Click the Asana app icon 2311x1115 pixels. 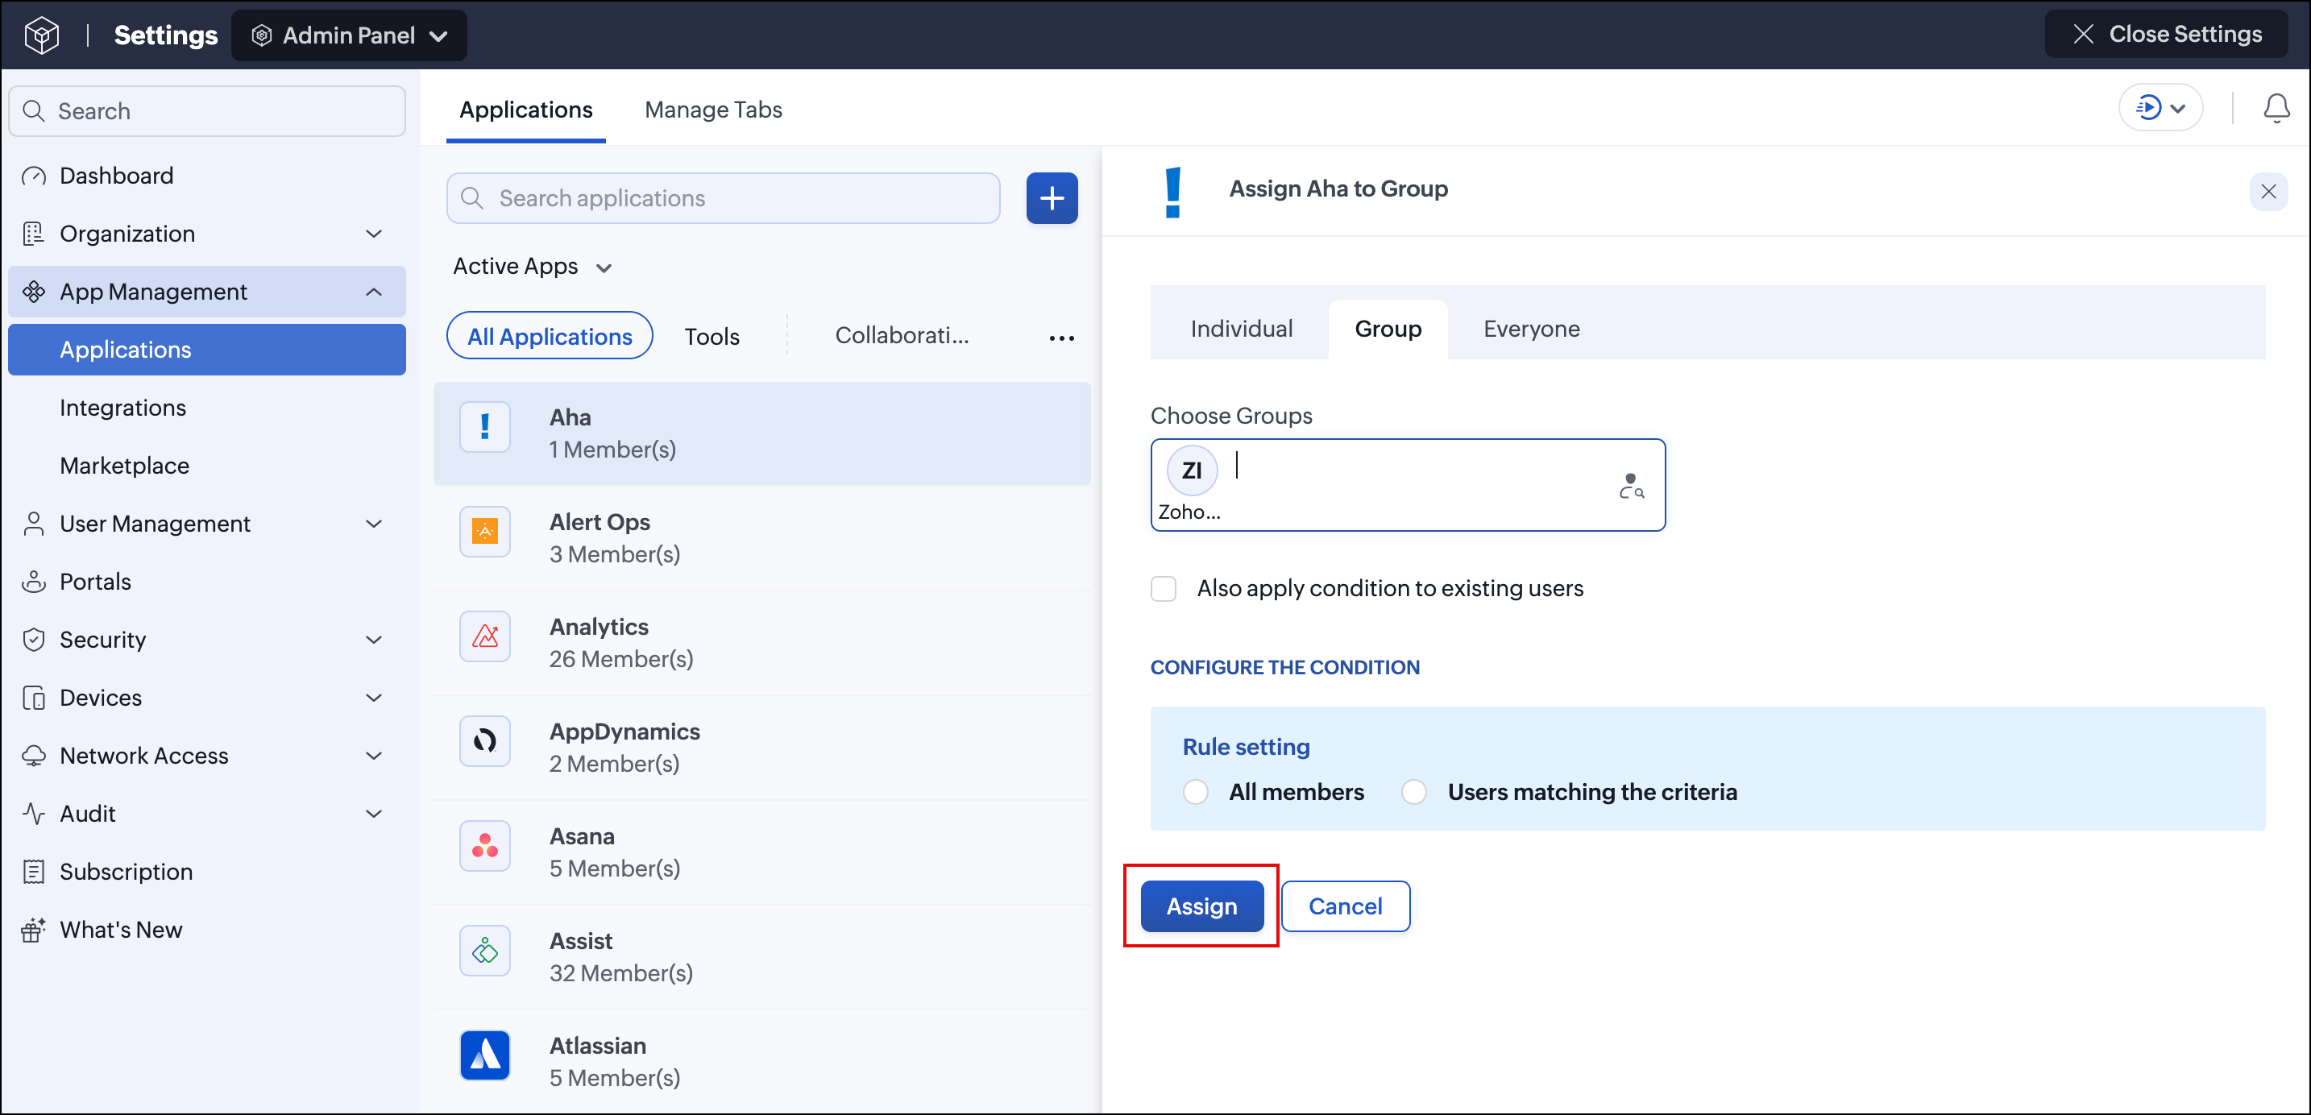484,846
